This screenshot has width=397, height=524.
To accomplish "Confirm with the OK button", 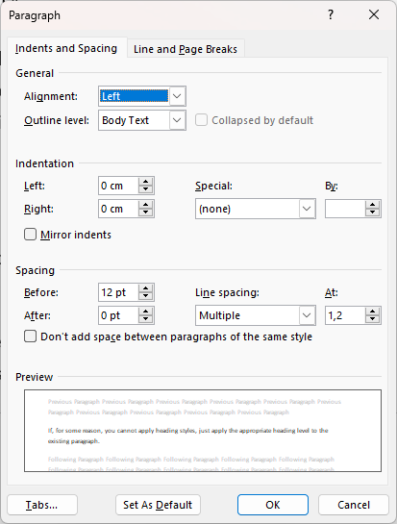I will pos(273,505).
